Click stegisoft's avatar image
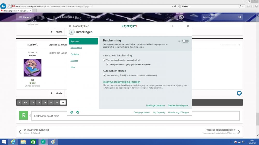 click(33, 68)
